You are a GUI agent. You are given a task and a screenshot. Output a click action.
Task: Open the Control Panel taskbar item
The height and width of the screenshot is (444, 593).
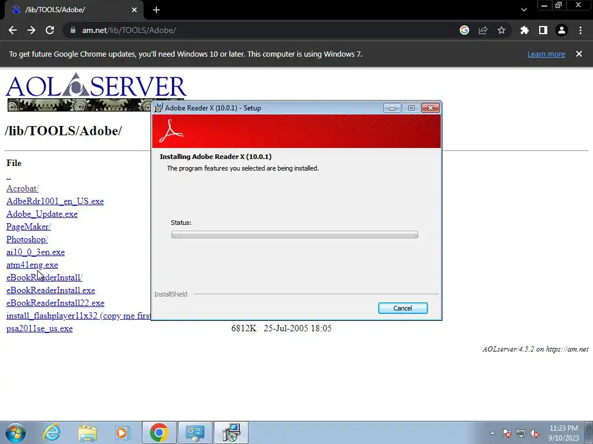(195, 432)
